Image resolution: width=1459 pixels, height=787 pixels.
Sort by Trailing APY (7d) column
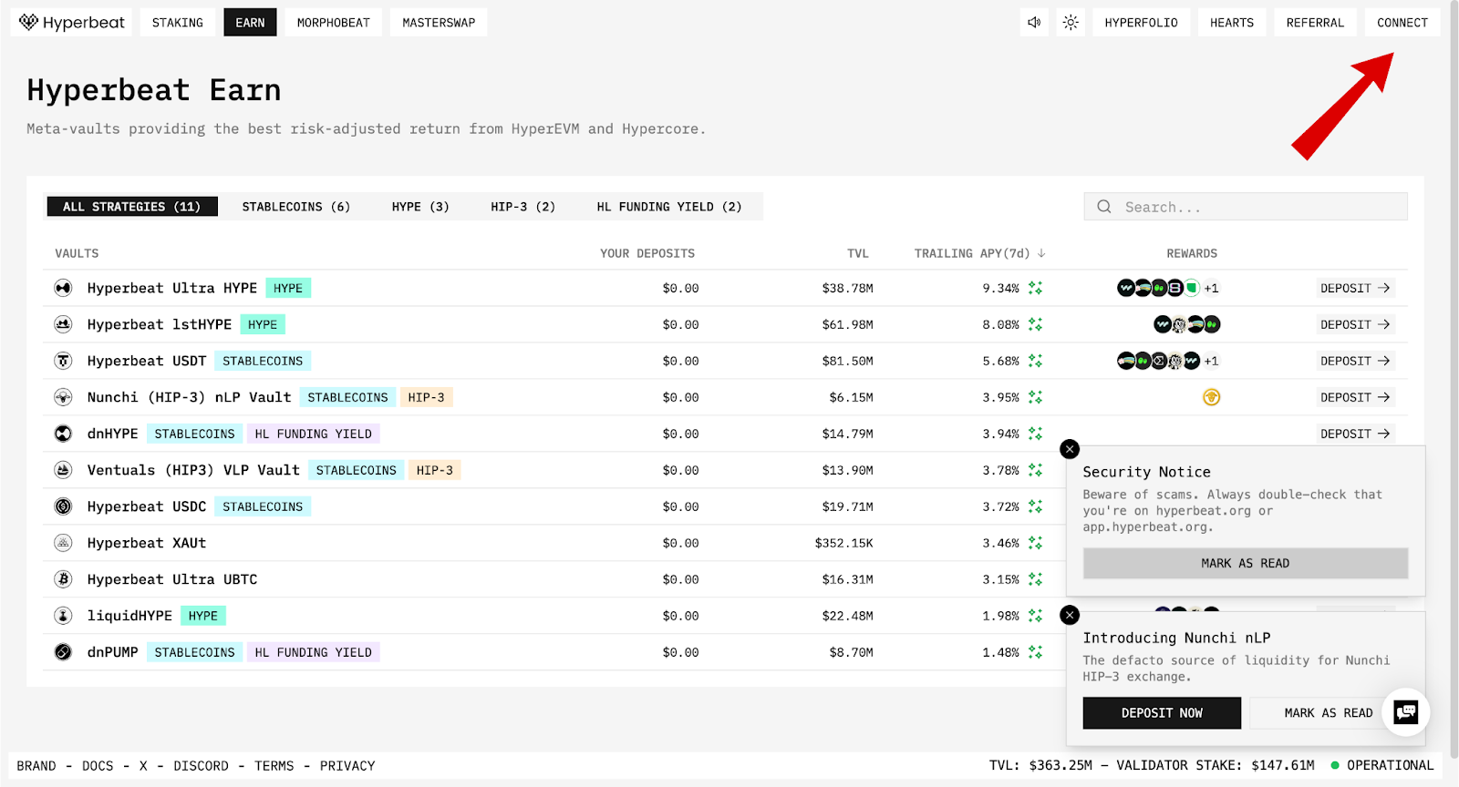pos(979,253)
